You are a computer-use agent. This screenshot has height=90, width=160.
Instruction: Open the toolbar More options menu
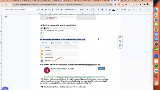pyautogui.click(x=133, y=9)
